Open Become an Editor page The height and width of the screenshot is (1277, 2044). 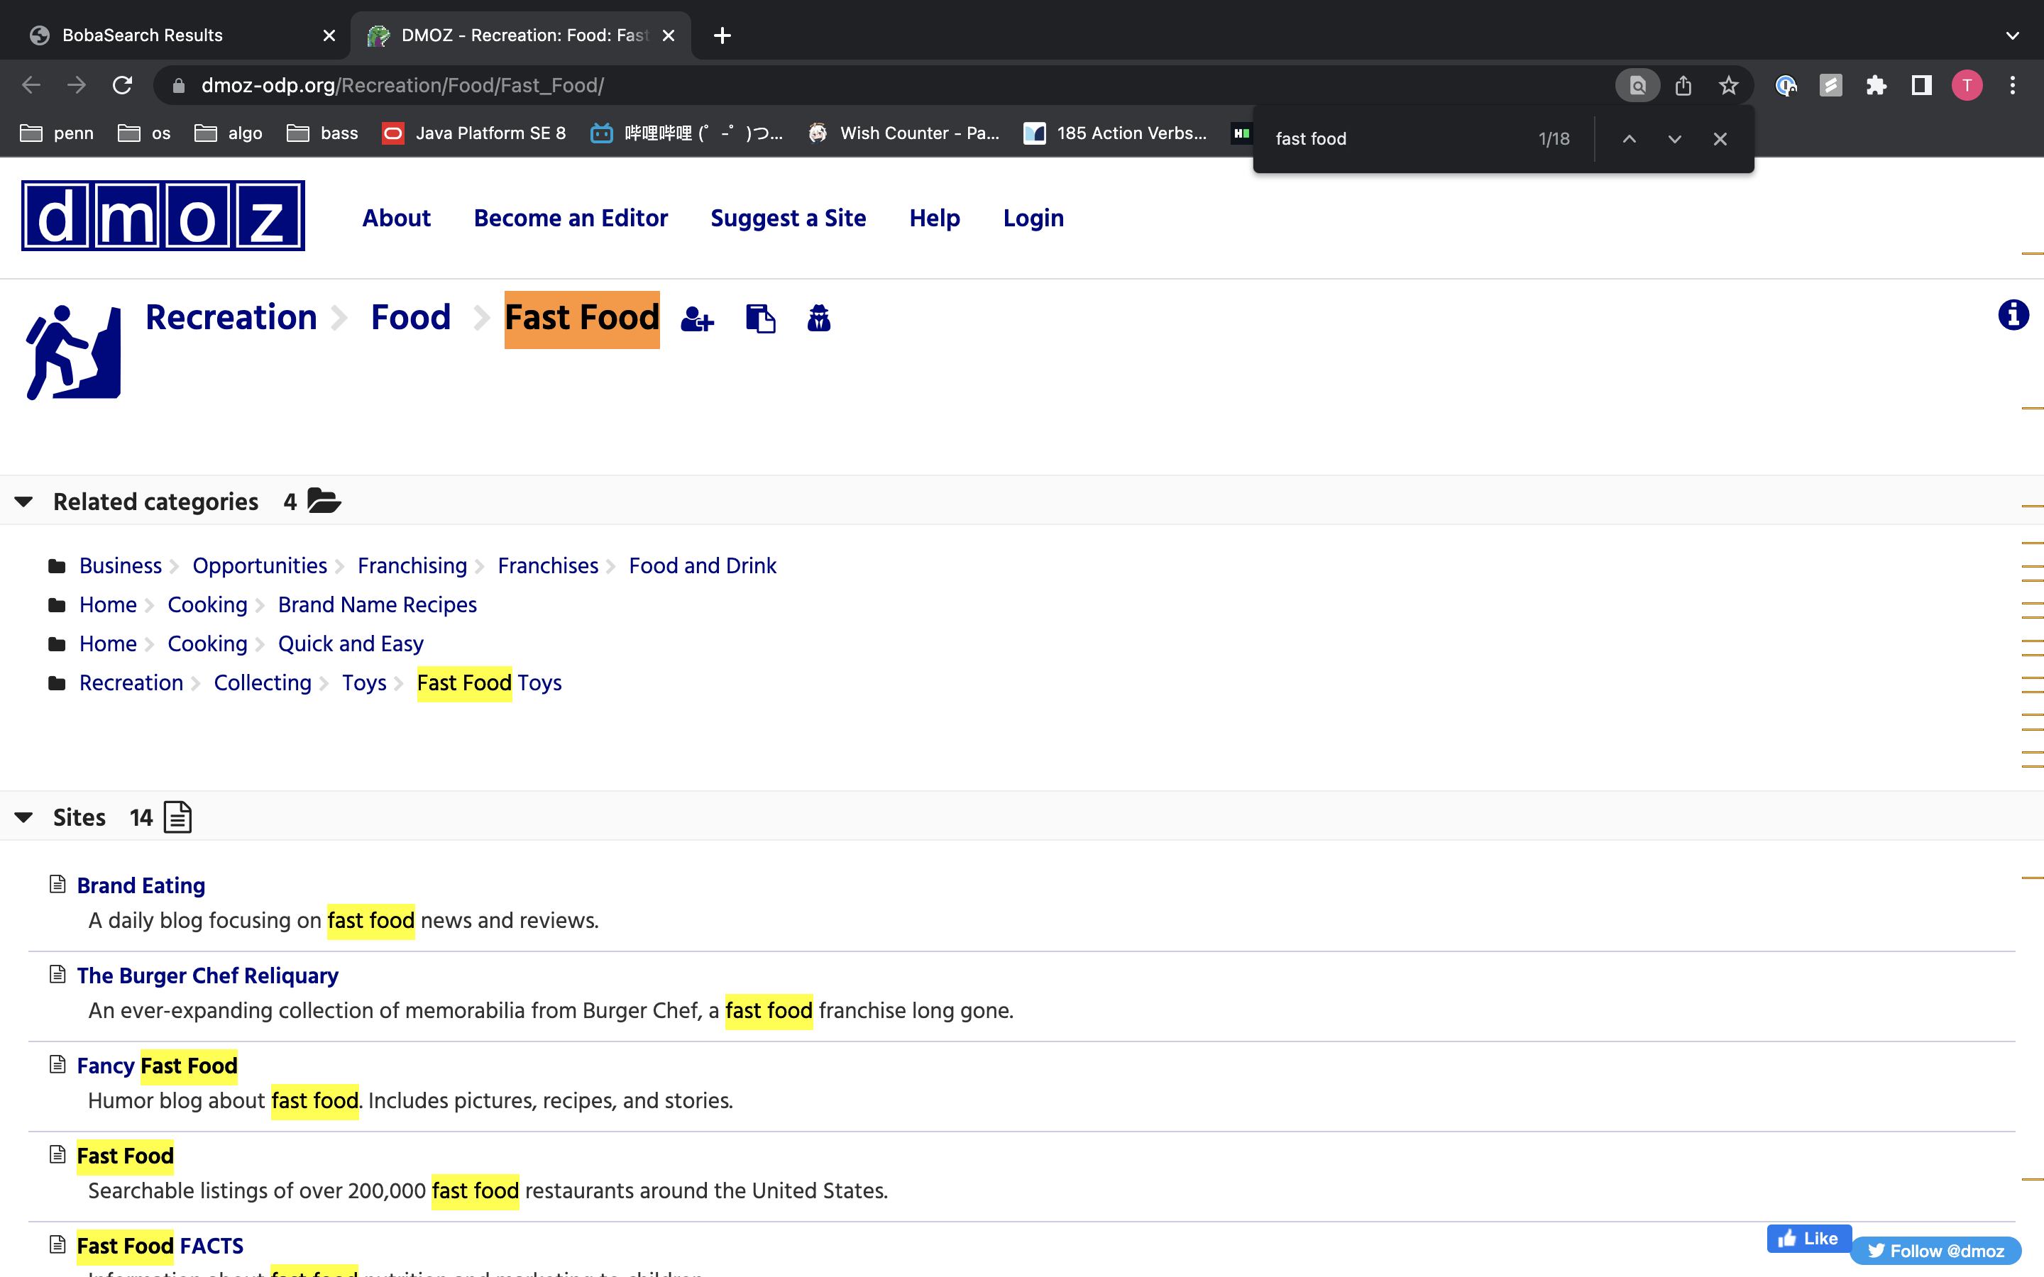click(570, 218)
